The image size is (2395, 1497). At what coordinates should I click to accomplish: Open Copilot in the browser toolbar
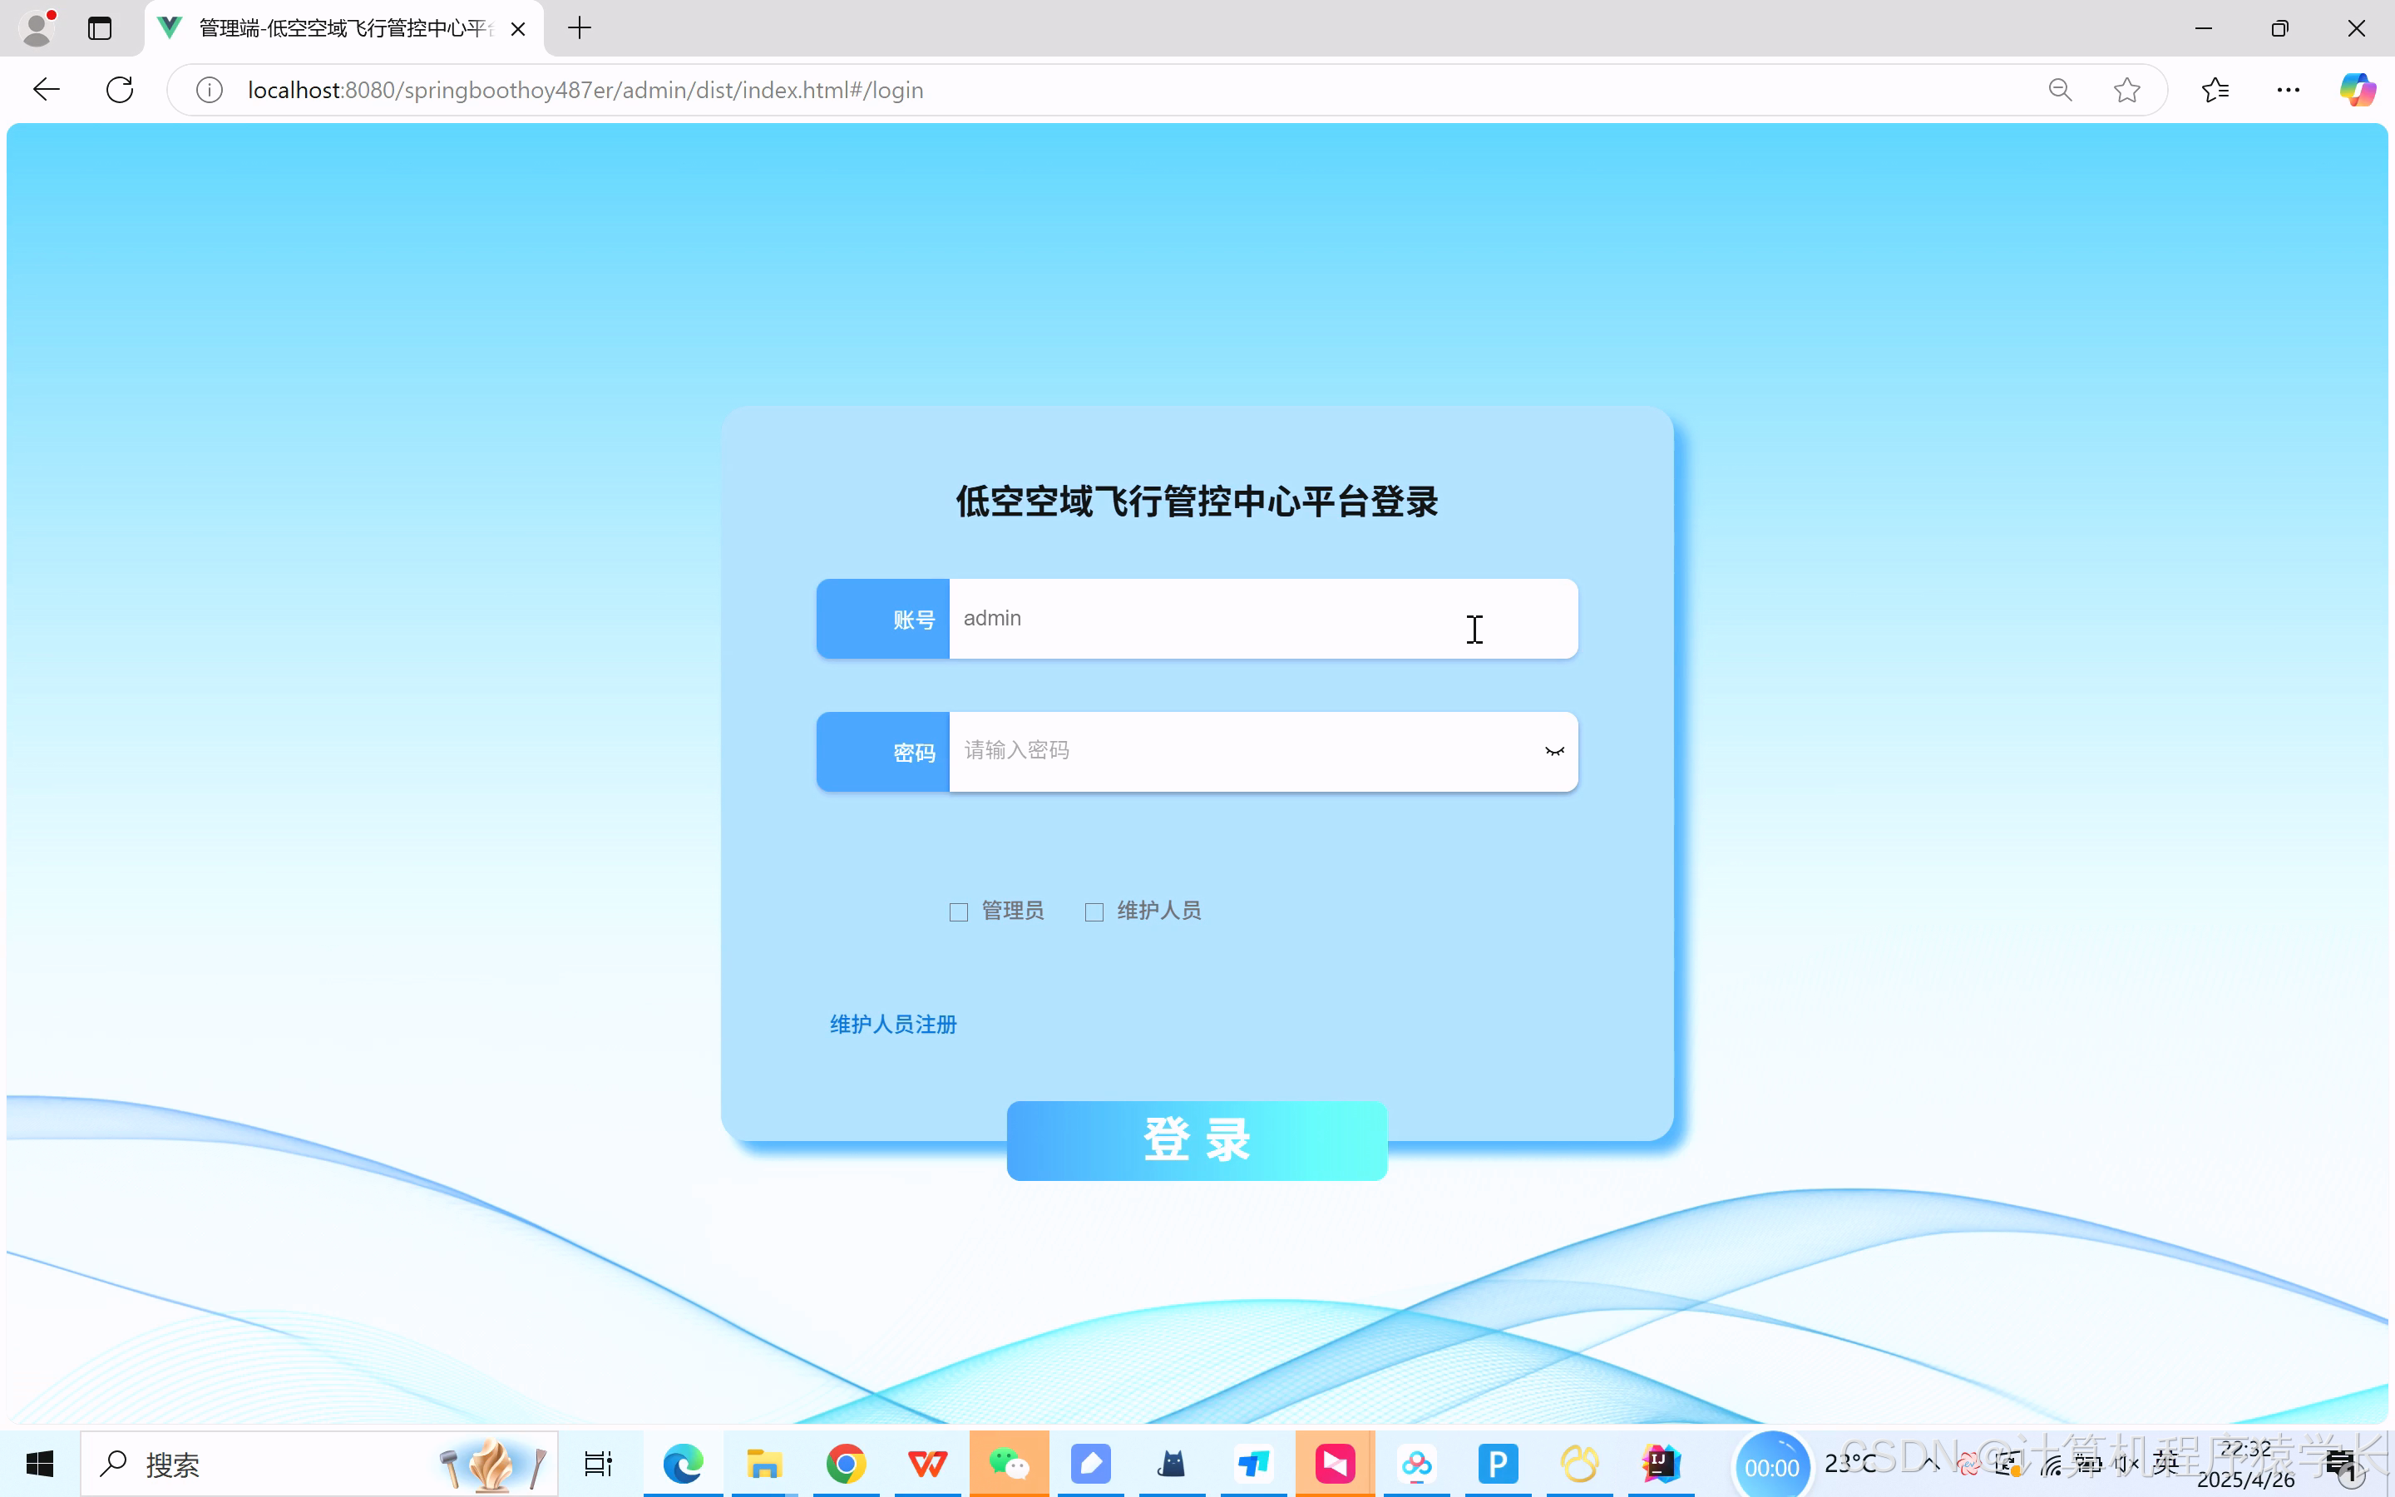(2358, 89)
